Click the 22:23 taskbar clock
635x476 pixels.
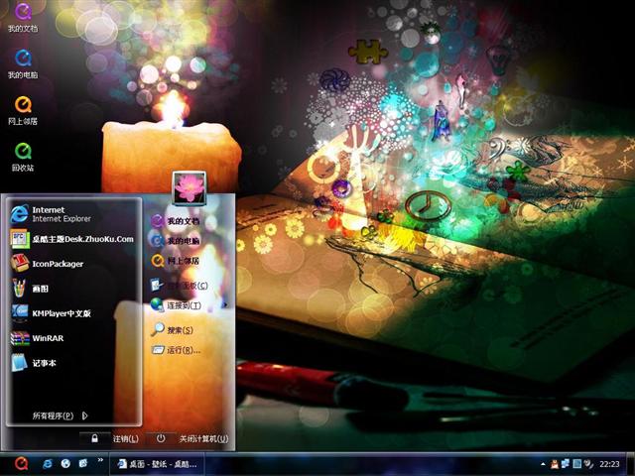coord(609,464)
